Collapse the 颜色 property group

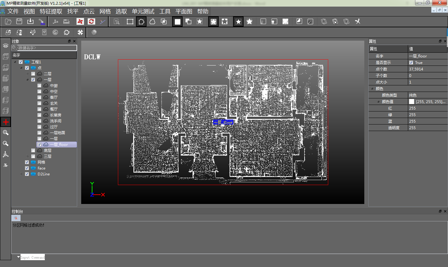(x=372, y=89)
